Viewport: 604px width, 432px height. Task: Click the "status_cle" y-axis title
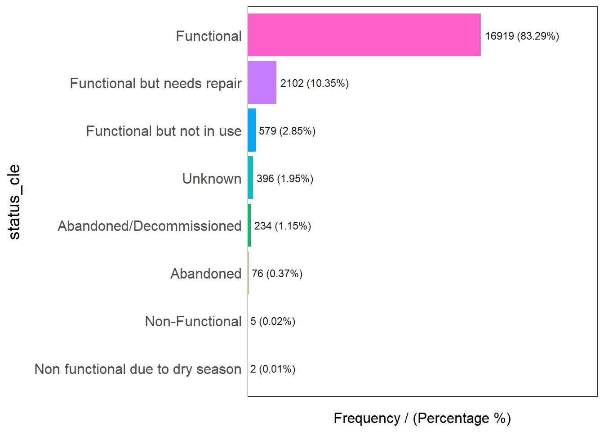pos(14,202)
